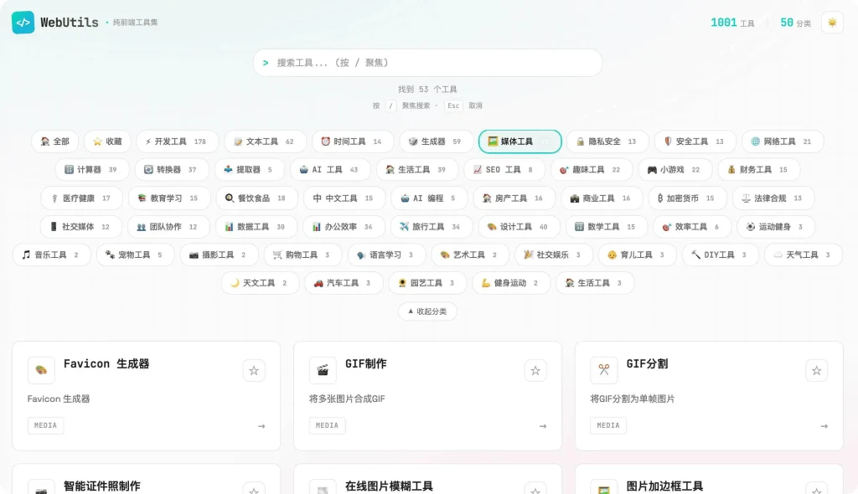
Task: Select the 医疗健康 category
Action: click(x=81, y=198)
